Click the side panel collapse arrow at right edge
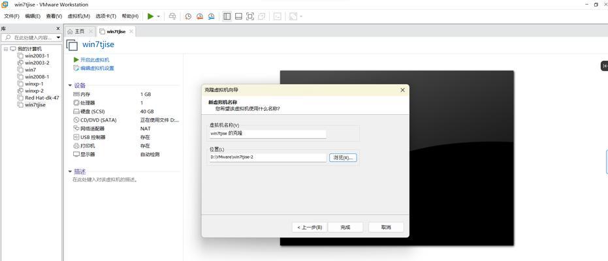This screenshot has height=261, width=608. [605, 66]
